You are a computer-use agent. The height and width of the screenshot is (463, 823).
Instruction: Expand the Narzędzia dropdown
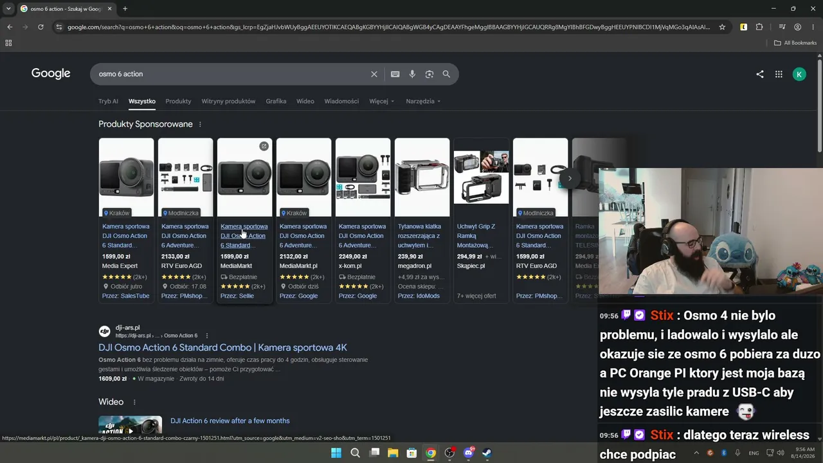click(x=423, y=101)
